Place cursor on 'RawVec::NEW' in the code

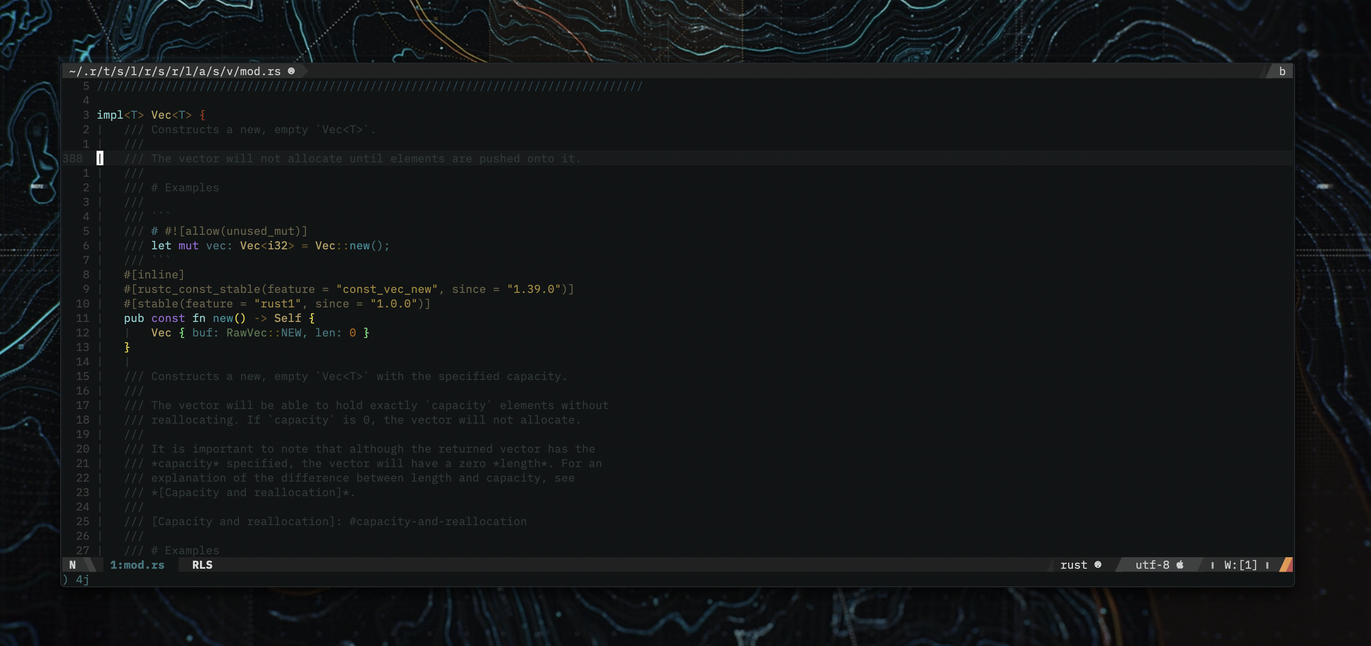tap(264, 333)
